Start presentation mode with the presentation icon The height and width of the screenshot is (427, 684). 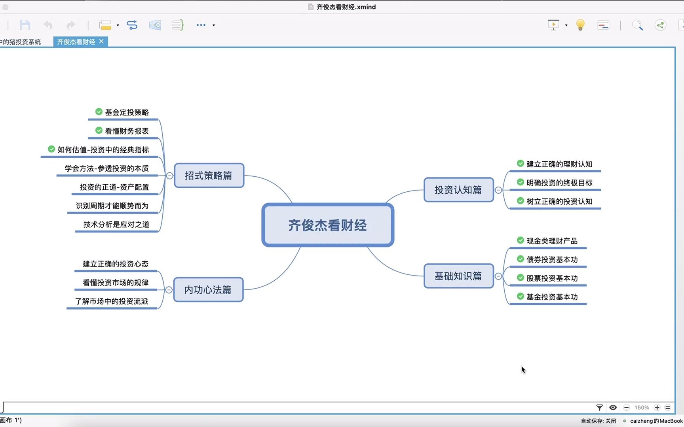(553, 25)
